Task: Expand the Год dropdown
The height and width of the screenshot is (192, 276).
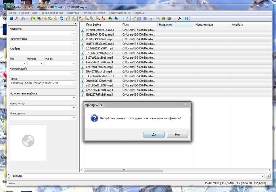Action: (24, 63)
